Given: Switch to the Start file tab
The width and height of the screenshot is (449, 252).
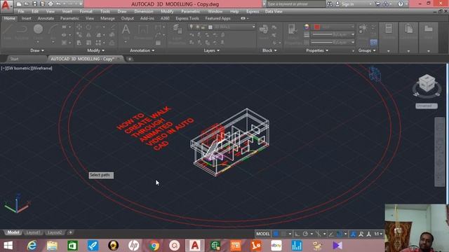Looking at the screenshot, I should pyautogui.click(x=14, y=59).
